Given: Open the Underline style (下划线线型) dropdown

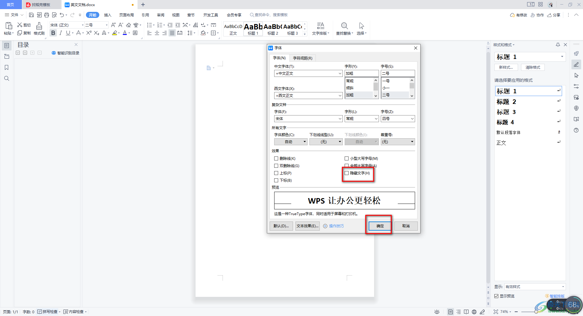Looking at the screenshot, I should click(326, 142).
